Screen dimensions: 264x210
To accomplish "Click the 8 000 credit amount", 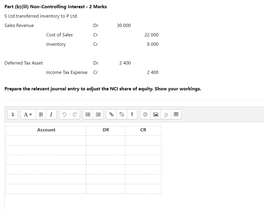I will click(153, 44).
